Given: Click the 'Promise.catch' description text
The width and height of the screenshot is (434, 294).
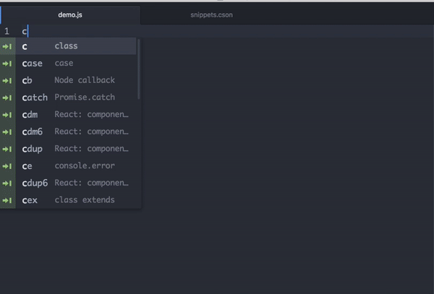Looking at the screenshot, I should click(85, 98).
